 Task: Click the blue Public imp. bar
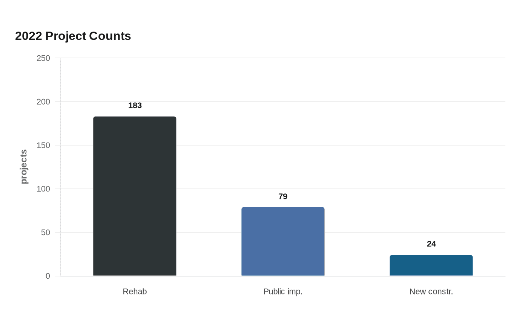click(x=283, y=241)
